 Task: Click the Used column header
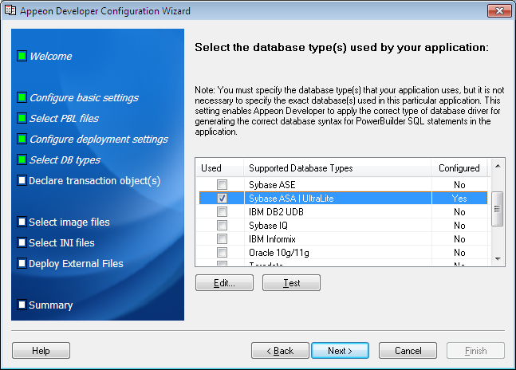220,168
